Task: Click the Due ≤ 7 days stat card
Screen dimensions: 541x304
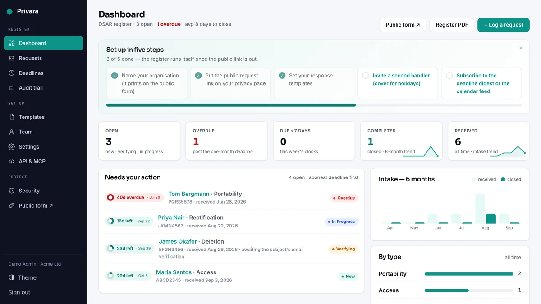Action: 314,141
